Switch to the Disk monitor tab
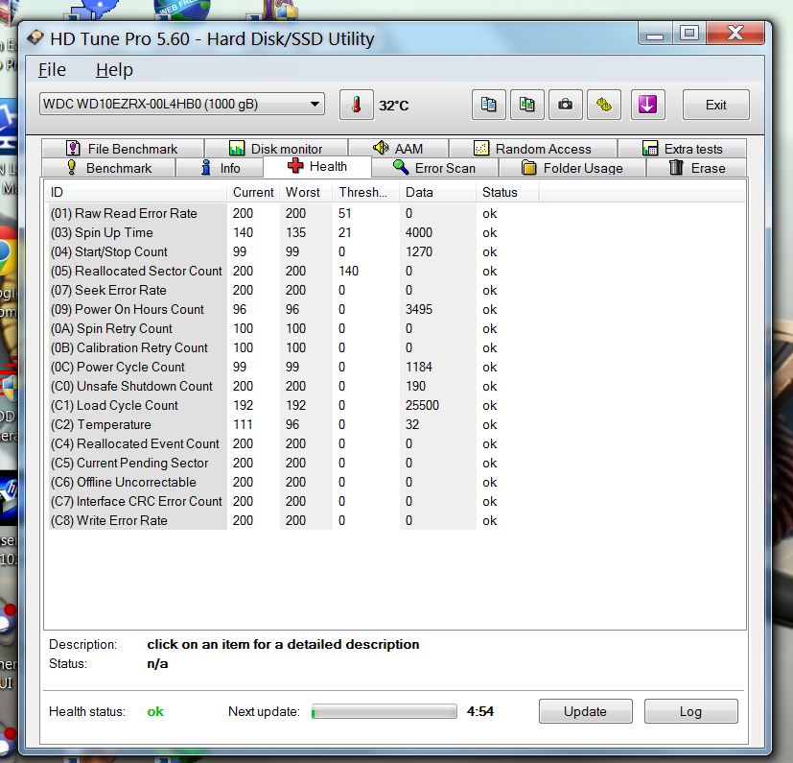The width and height of the screenshot is (793, 763). click(276, 149)
